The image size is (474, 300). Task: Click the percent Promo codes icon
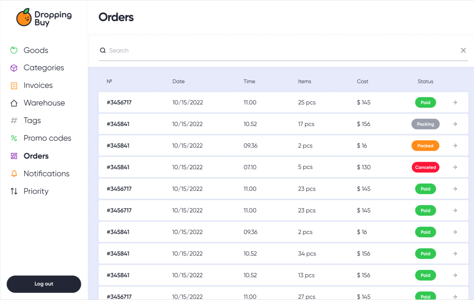14,138
